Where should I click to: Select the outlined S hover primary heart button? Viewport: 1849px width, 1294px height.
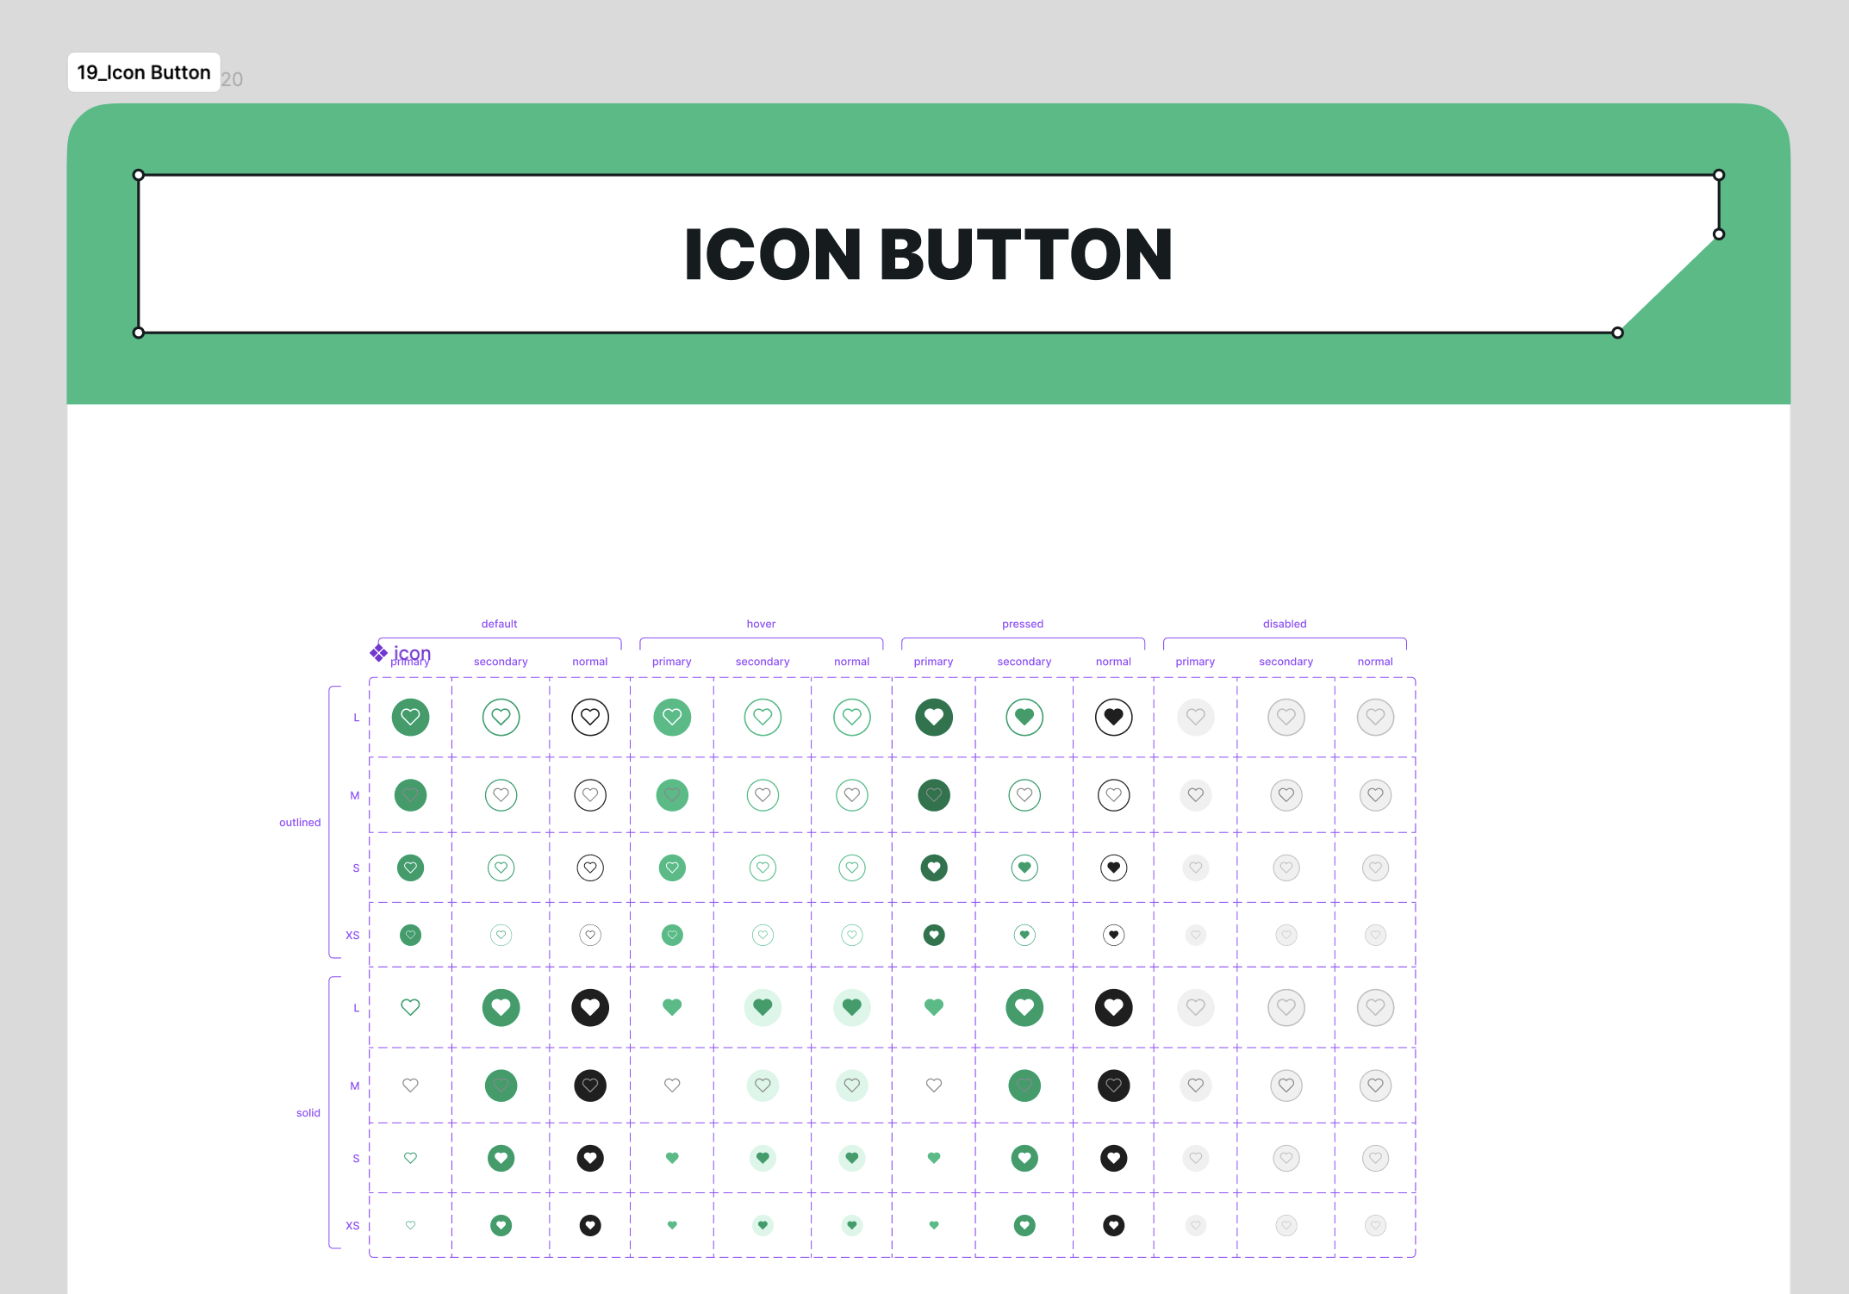(x=672, y=868)
